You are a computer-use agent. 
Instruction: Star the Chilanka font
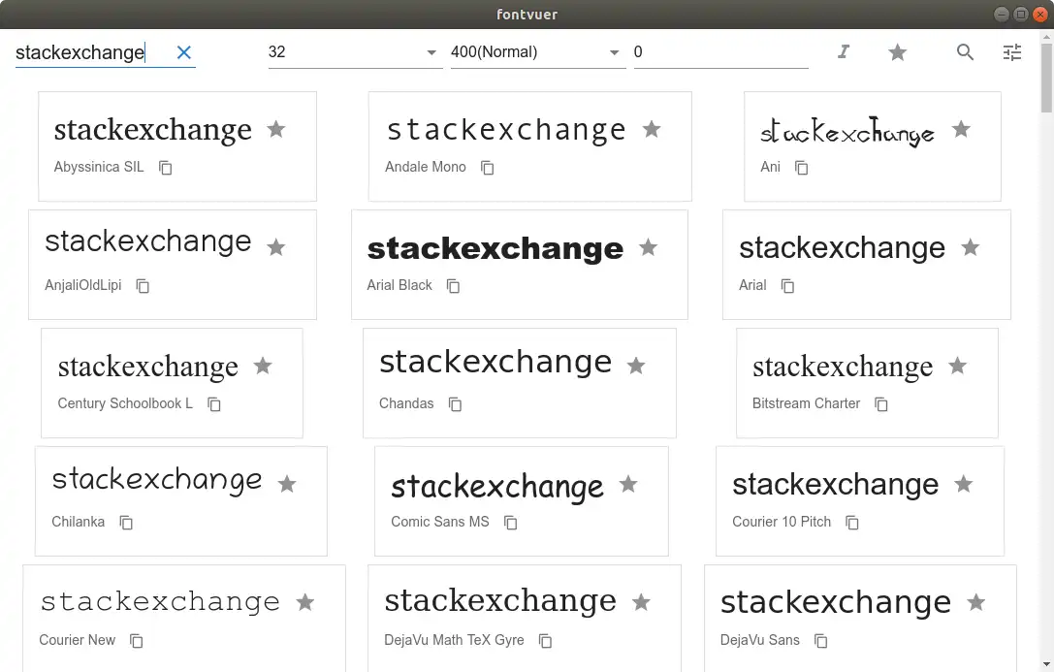pyautogui.click(x=287, y=484)
